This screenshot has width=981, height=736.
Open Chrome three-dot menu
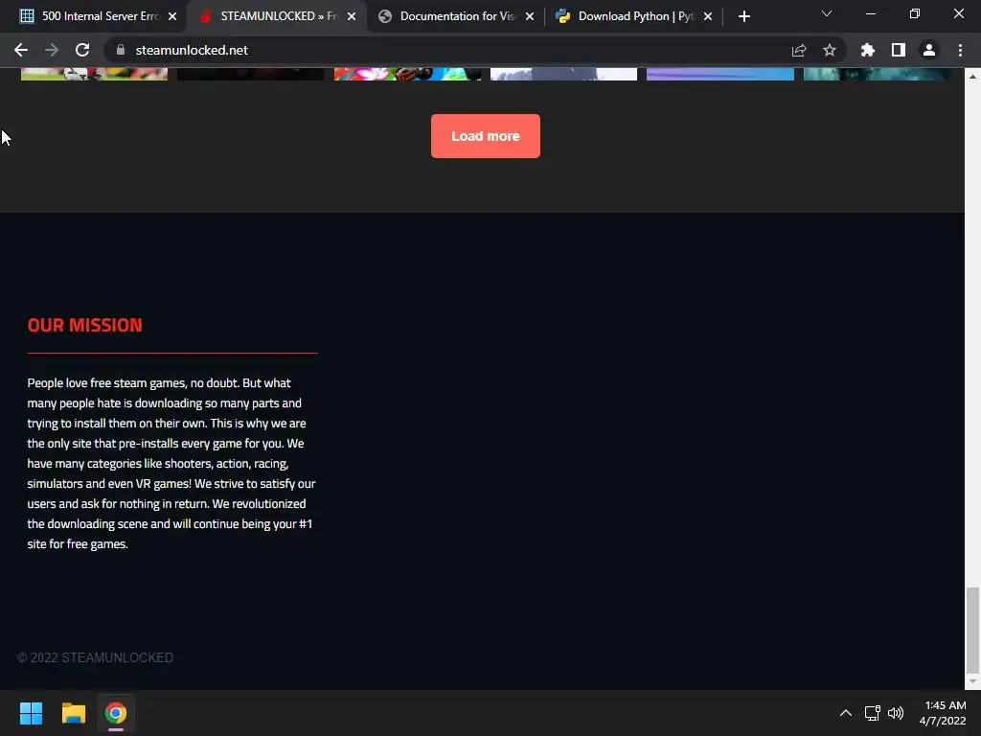click(x=960, y=50)
